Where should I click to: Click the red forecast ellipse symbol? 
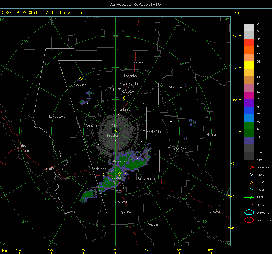point(249,220)
